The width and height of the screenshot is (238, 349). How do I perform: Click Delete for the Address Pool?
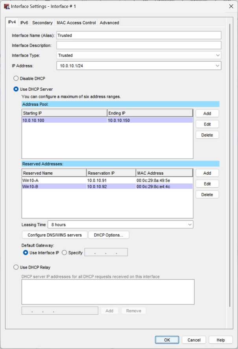coord(207,135)
